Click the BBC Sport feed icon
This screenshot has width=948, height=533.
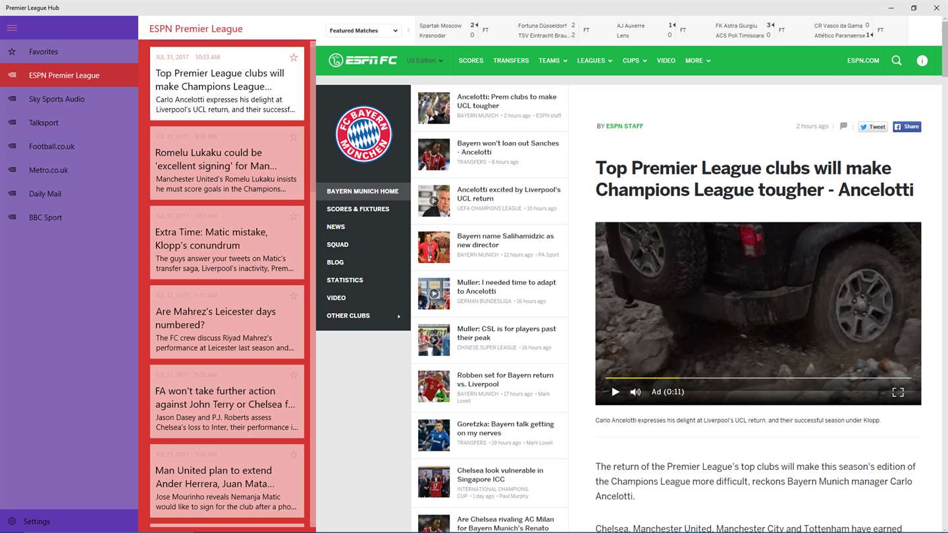pos(12,217)
